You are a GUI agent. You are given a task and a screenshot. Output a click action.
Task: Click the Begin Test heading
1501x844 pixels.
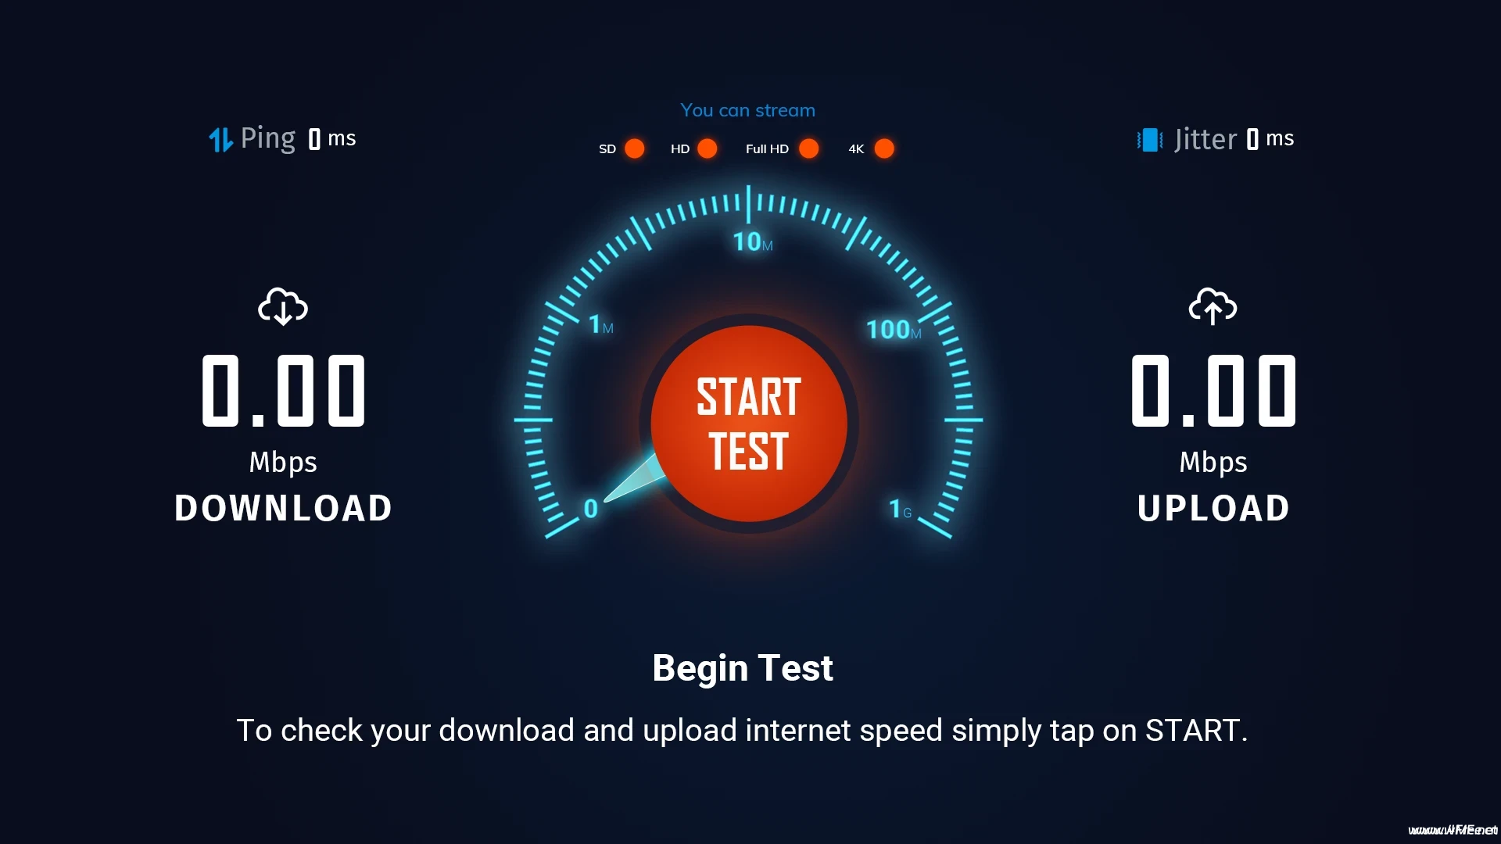click(743, 669)
